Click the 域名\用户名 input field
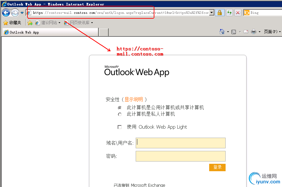Image resolution: width=282 pixels, height=187 pixels. pos(180,143)
